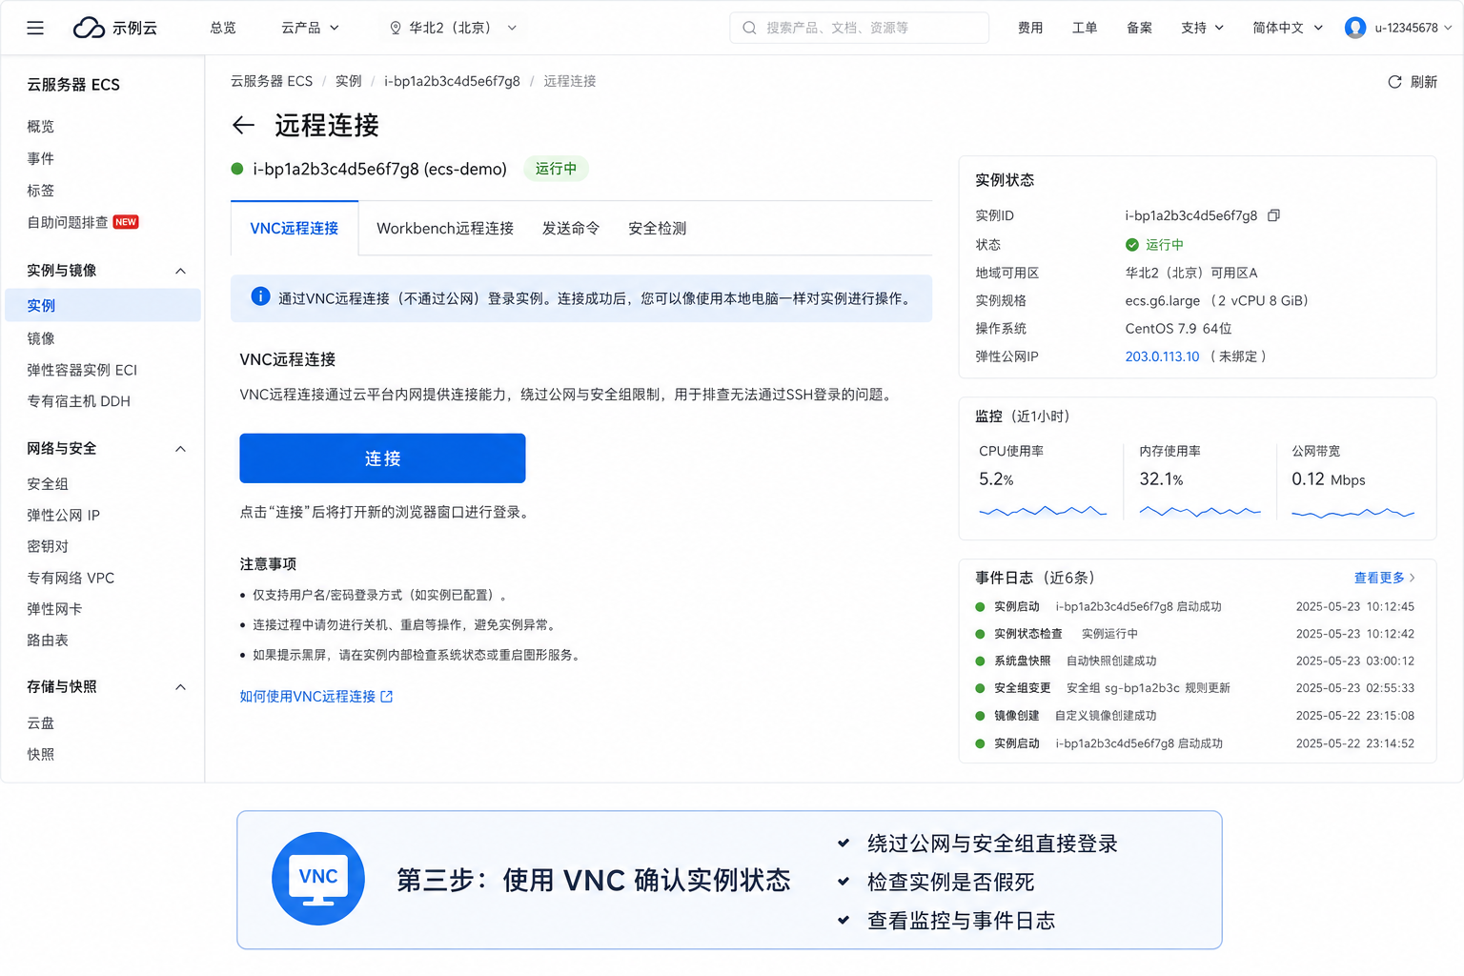This screenshot has width=1464, height=976.
Task: Open 概览 in the sidebar
Action: pyautogui.click(x=41, y=127)
